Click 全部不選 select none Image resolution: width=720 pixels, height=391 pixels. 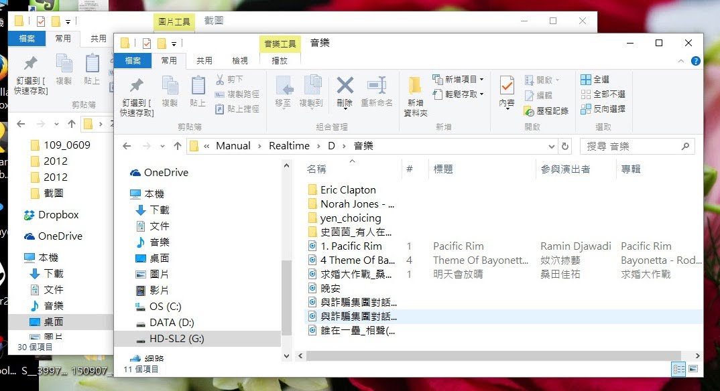pyautogui.click(x=603, y=94)
